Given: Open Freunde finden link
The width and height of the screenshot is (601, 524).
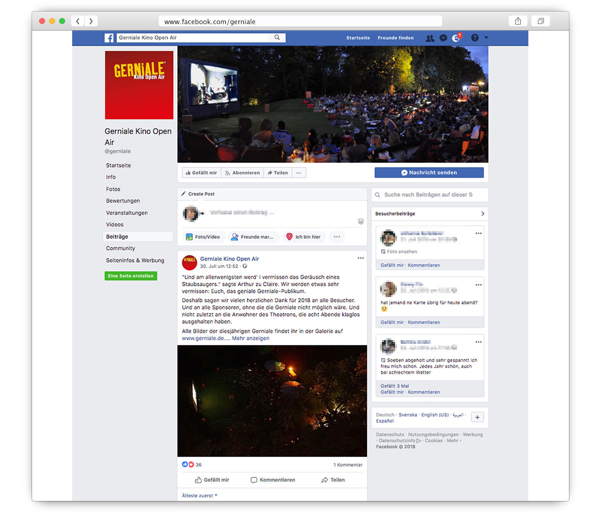Looking at the screenshot, I should coord(396,38).
